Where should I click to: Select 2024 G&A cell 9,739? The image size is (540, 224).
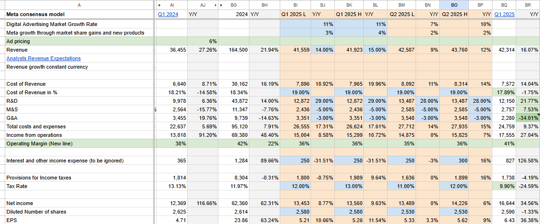click(x=234, y=118)
